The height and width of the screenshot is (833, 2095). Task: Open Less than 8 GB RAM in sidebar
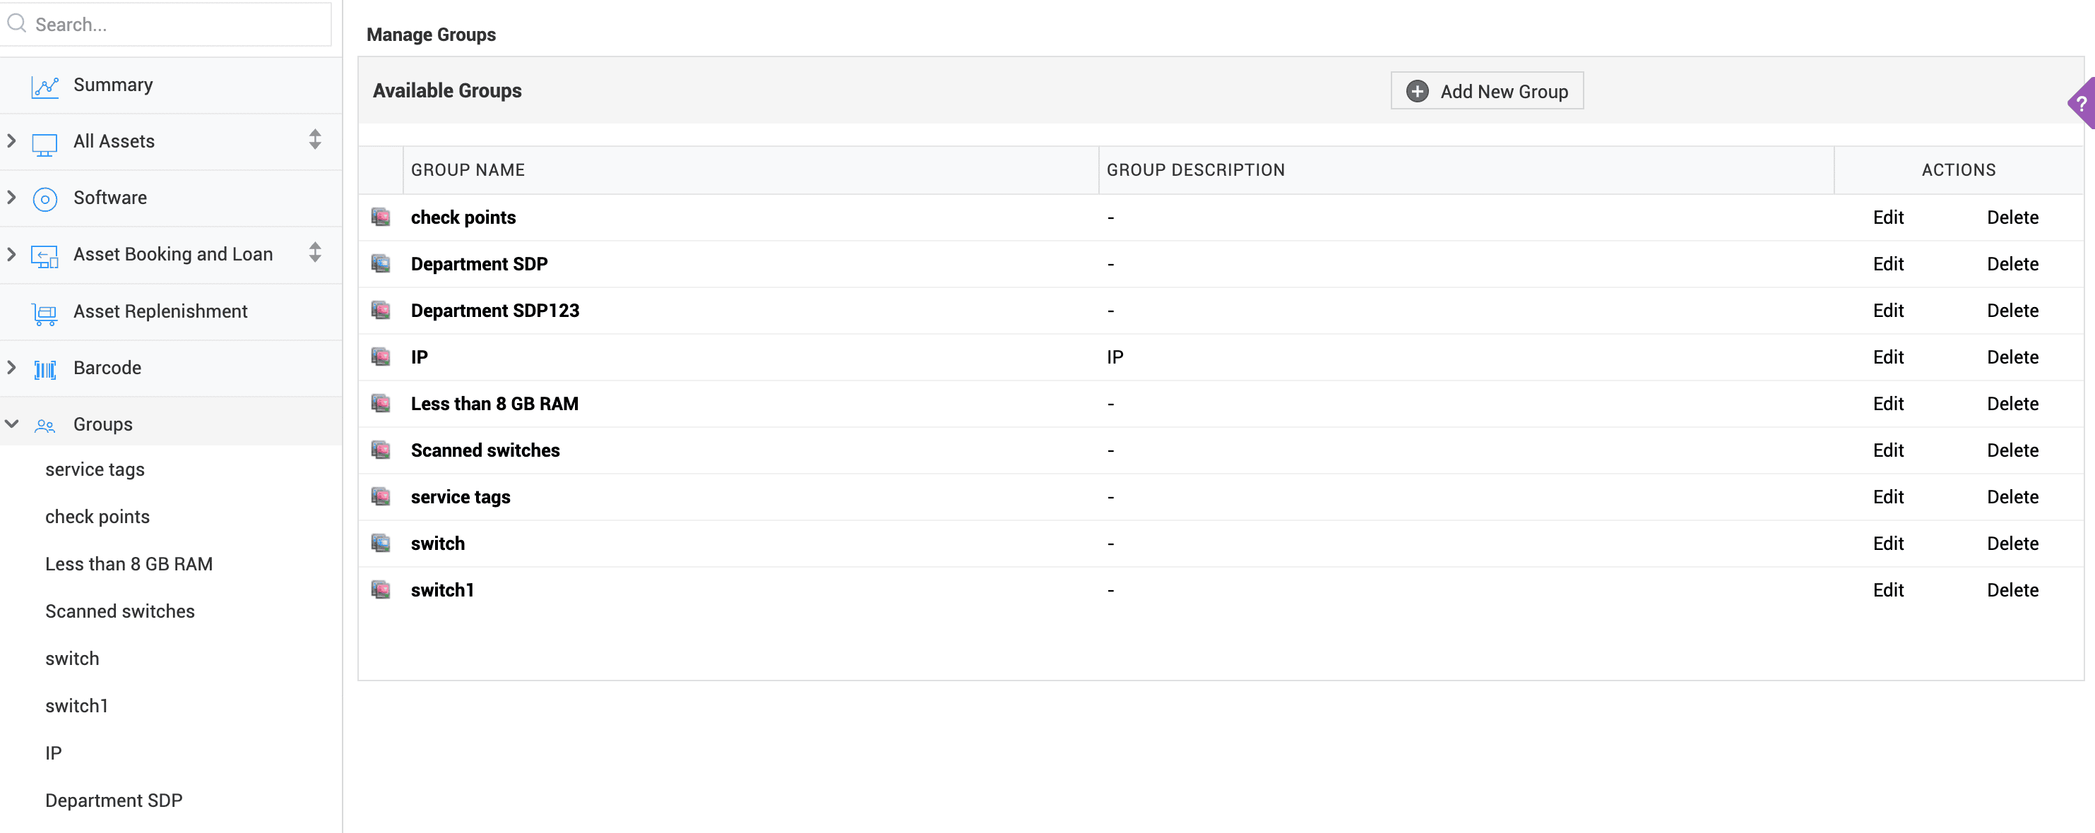click(x=129, y=565)
